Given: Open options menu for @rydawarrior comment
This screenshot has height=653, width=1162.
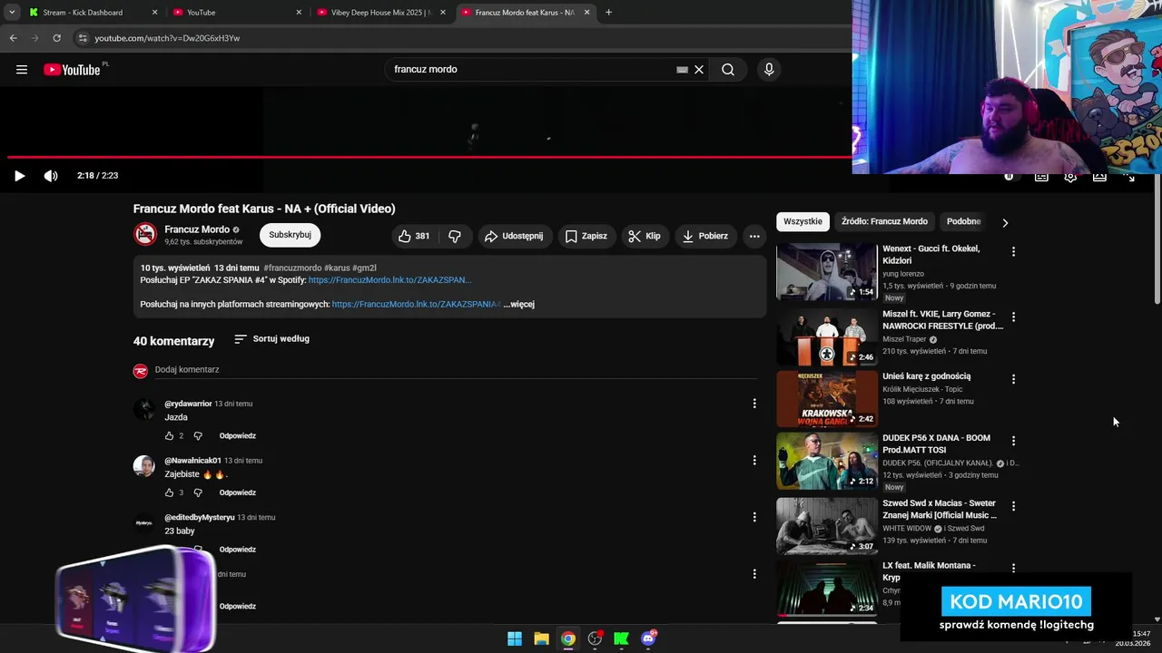Looking at the screenshot, I should tap(754, 404).
